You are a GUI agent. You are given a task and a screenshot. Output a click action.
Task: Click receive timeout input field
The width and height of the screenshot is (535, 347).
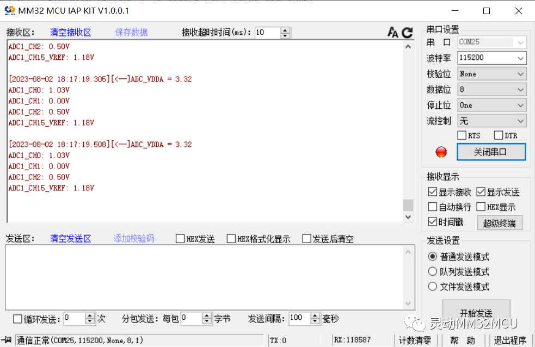pos(268,33)
